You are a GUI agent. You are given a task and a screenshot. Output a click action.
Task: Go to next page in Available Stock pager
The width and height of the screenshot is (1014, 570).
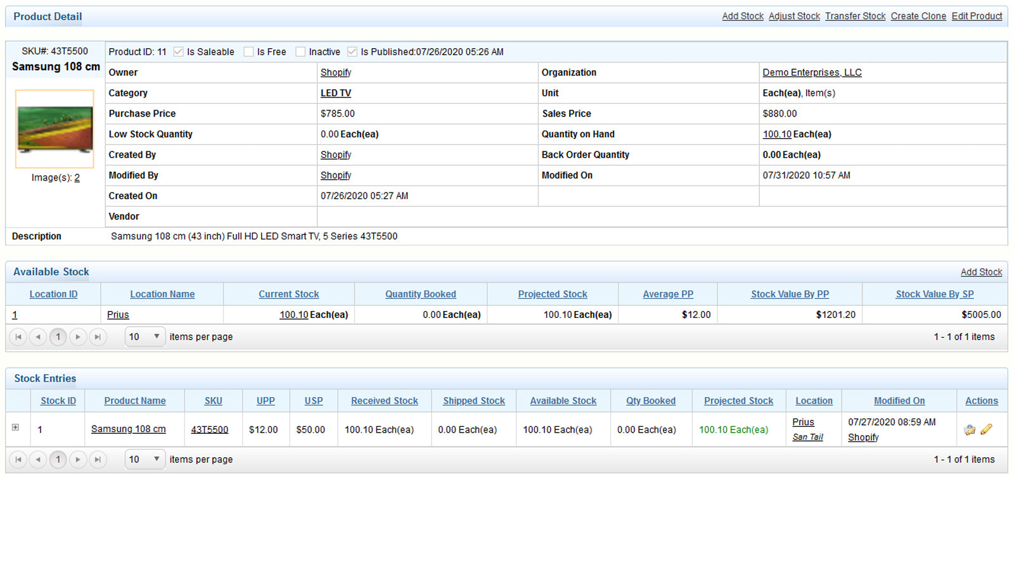[78, 337]
